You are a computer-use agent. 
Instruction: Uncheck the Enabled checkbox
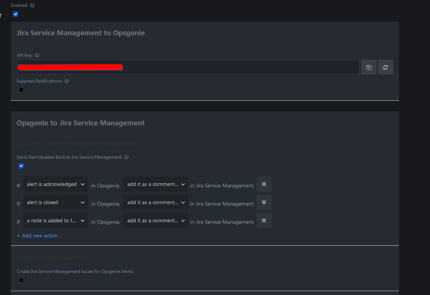click(15, 14)
